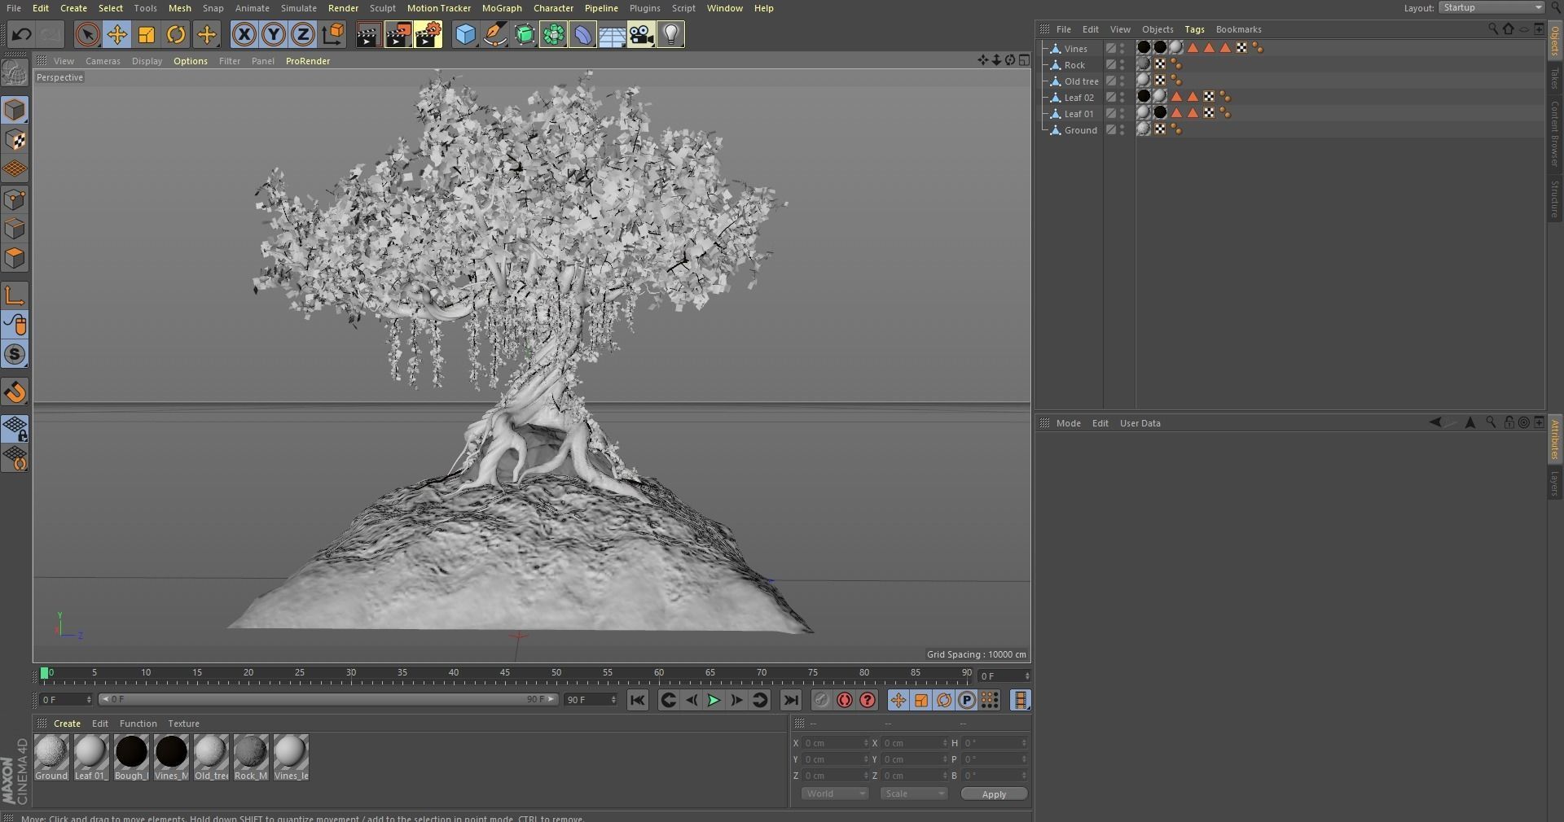Toggle Autokeying red button
The height and width of the screenshot is (822, 1564).
[845, 700]
